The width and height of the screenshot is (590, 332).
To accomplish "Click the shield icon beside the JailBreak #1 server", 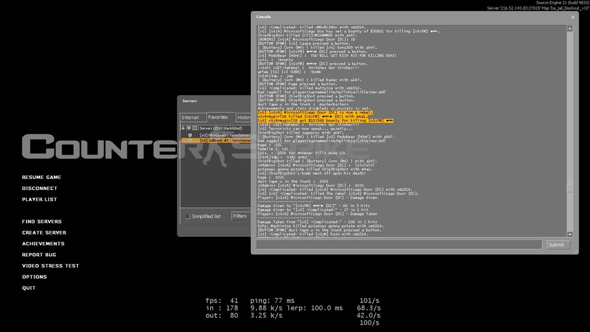I will point(190,140).
